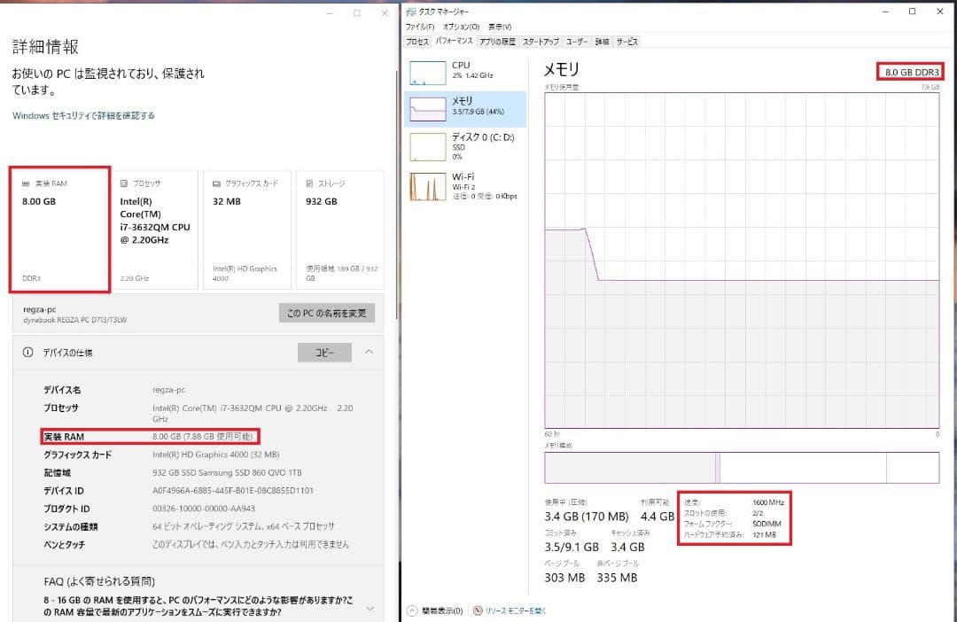Collapse the デバイスの仕様 section
The image size is (957, 622).
(x=368, y=352)
